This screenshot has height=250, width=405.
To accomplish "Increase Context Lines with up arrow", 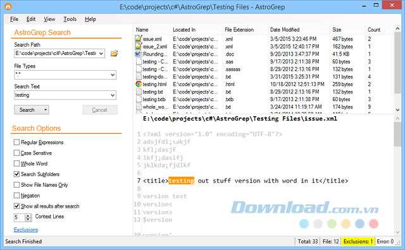I will click(x=28, y=216).
